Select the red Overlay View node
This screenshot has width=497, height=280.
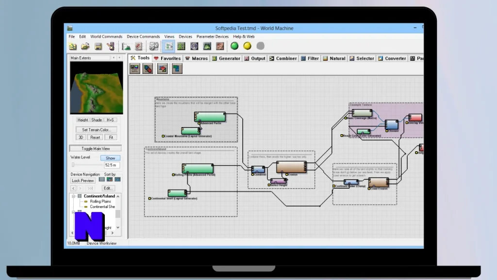[x=415, y=118]
